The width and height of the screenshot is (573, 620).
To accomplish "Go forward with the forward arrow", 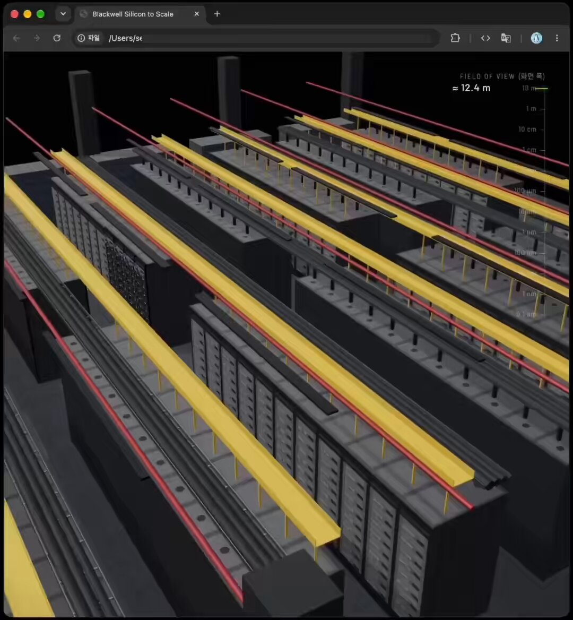I will point(37,38).
